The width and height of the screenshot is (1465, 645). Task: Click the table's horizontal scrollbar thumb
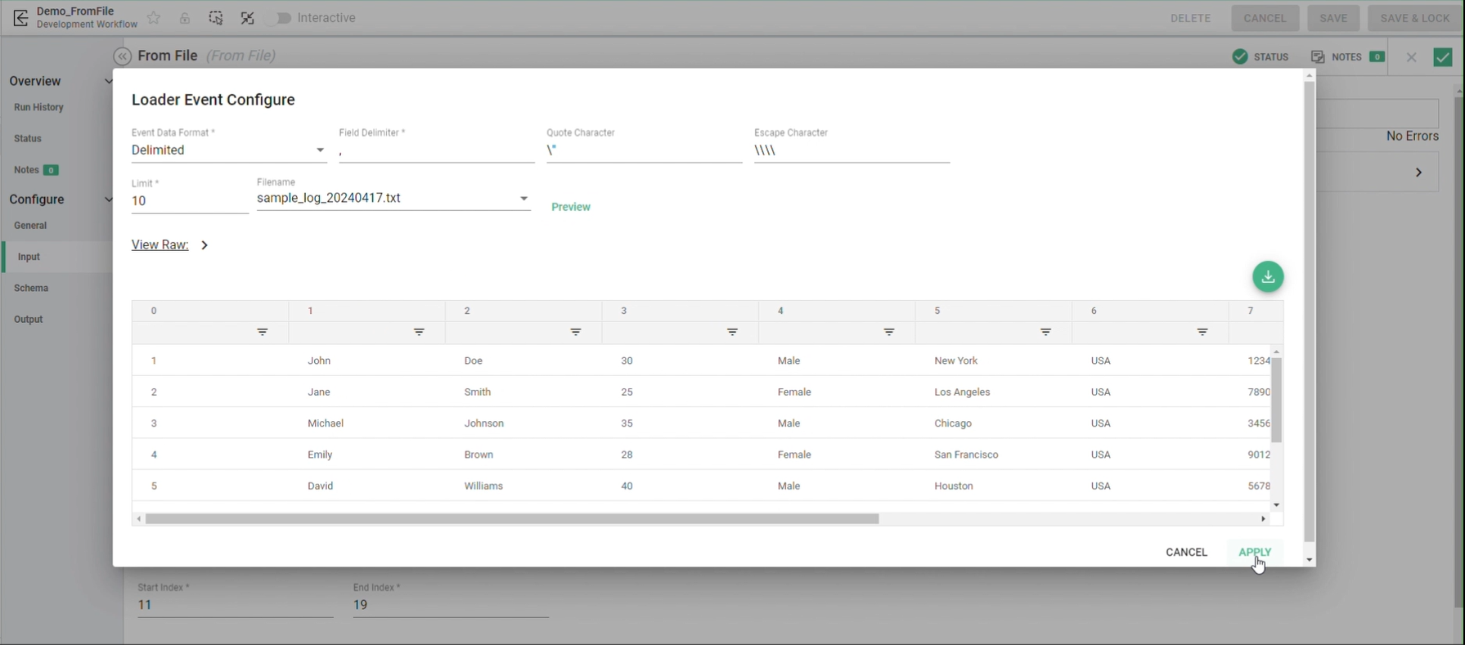[x=512, y=519]
